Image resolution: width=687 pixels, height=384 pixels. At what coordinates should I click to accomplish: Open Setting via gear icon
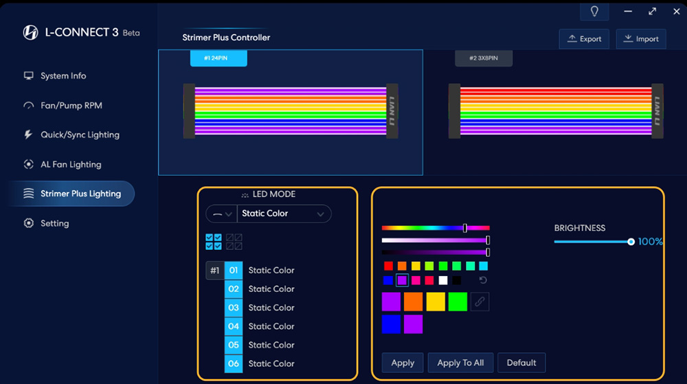(28, 223)
